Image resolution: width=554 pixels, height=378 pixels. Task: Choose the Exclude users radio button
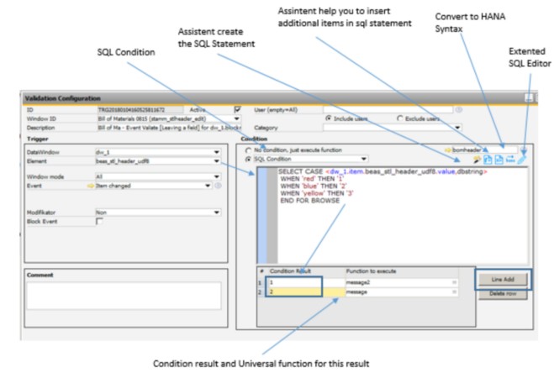[400, 118]
